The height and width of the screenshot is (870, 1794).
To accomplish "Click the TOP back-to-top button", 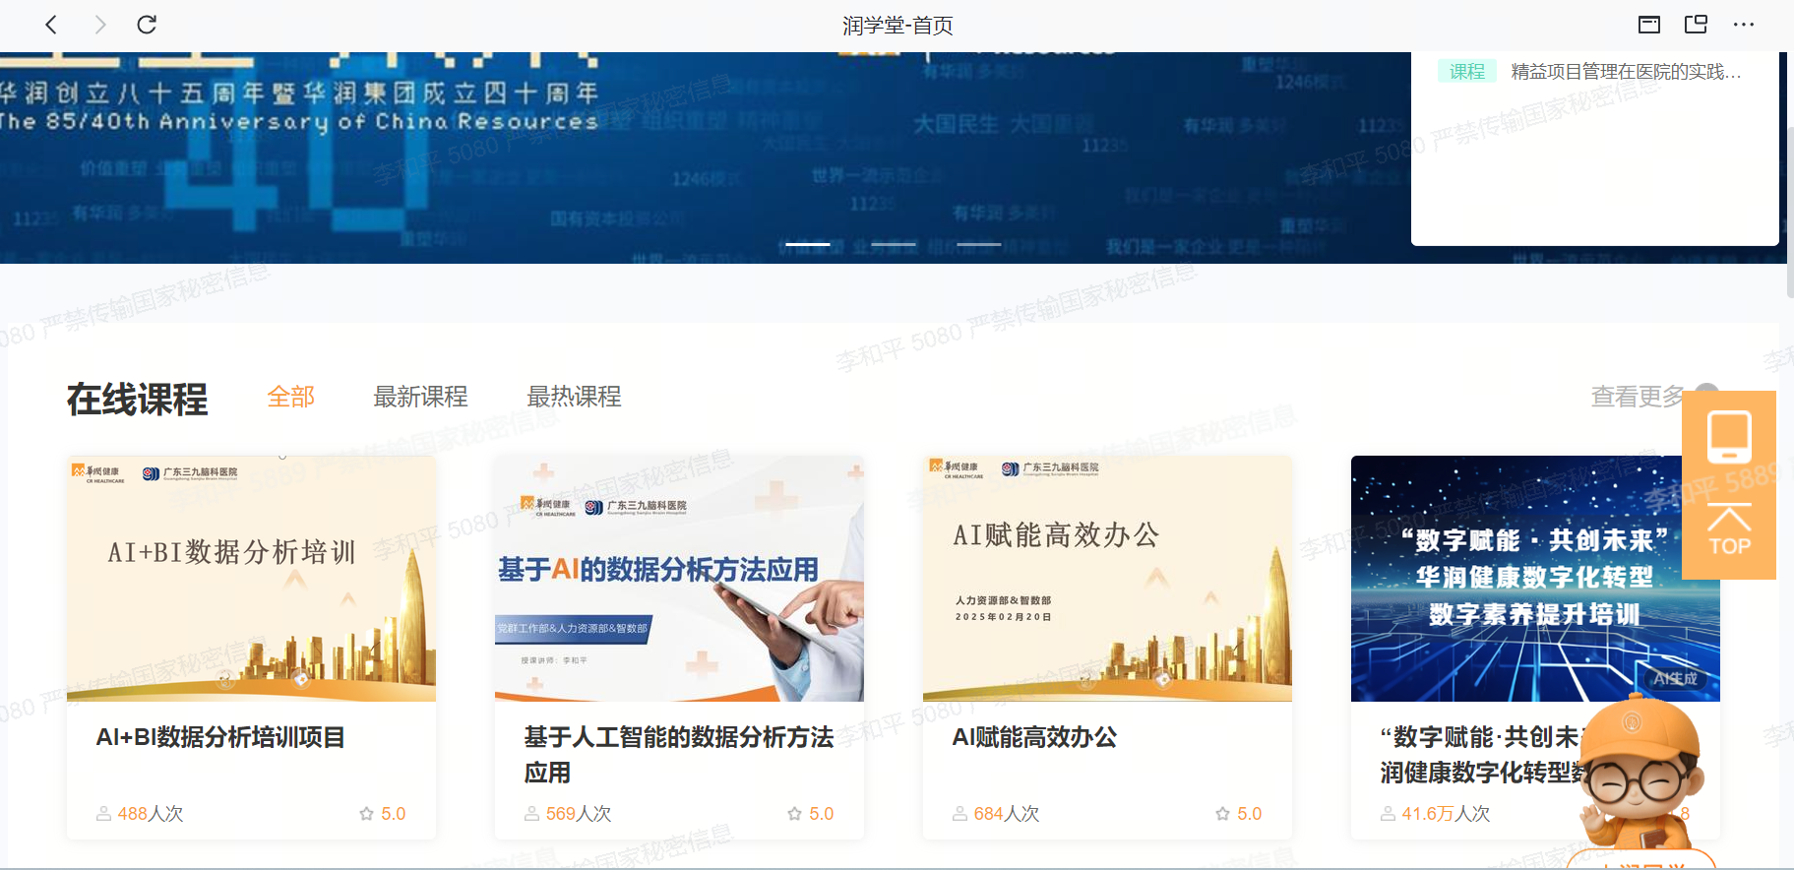I will click(x=1729, y=531).
